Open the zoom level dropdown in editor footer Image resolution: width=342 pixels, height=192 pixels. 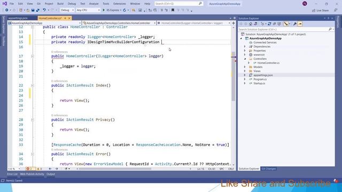click(14, 169)
